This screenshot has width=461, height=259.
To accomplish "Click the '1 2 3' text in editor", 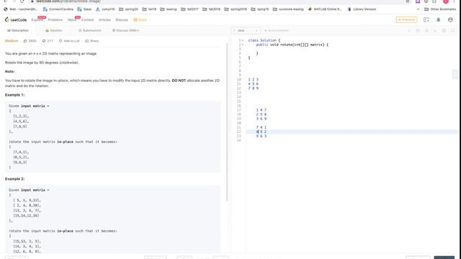I will pyautogui.click(x=253, y=80).
